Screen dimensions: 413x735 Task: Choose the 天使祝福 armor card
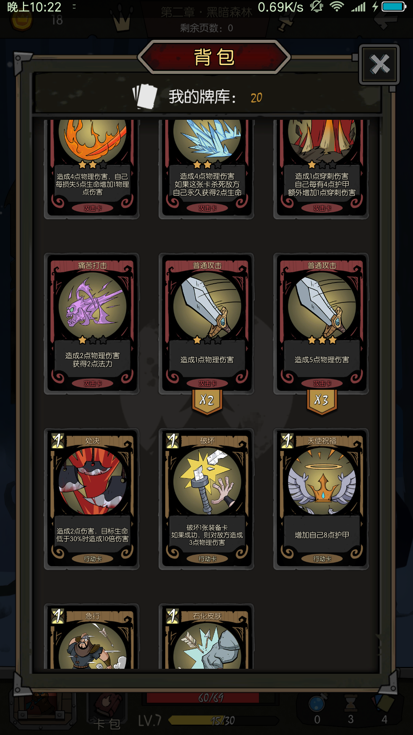click(x=321, y=499)
